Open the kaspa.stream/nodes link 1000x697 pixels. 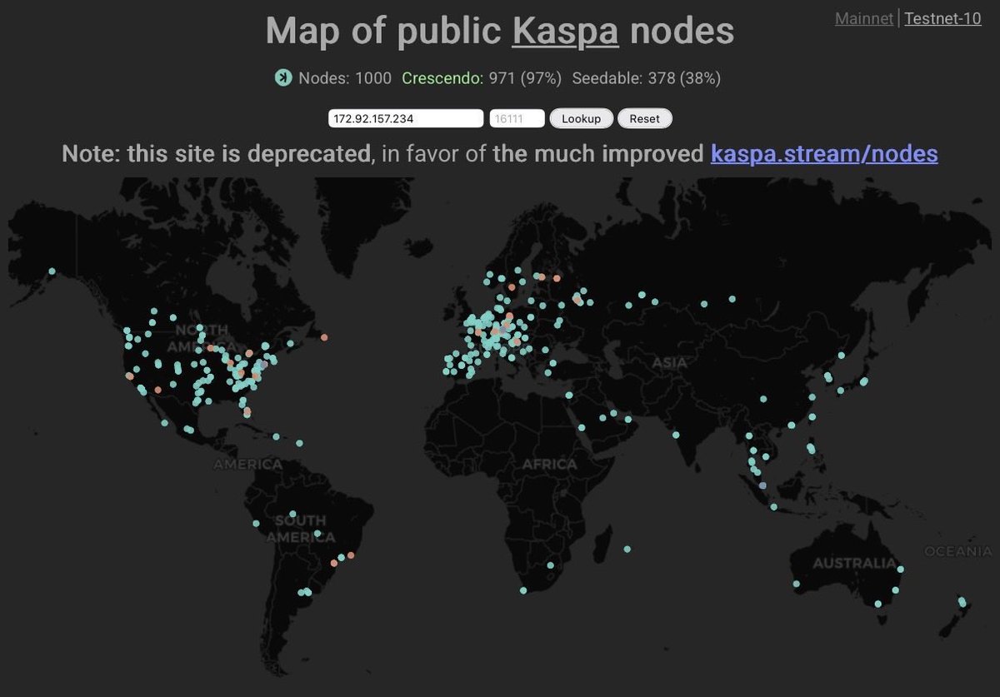tap(824, 153)
